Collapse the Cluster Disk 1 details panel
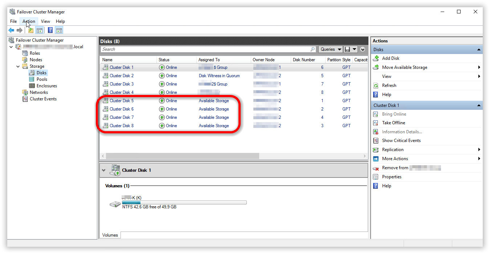490x254 pixels. pos(104,170)
